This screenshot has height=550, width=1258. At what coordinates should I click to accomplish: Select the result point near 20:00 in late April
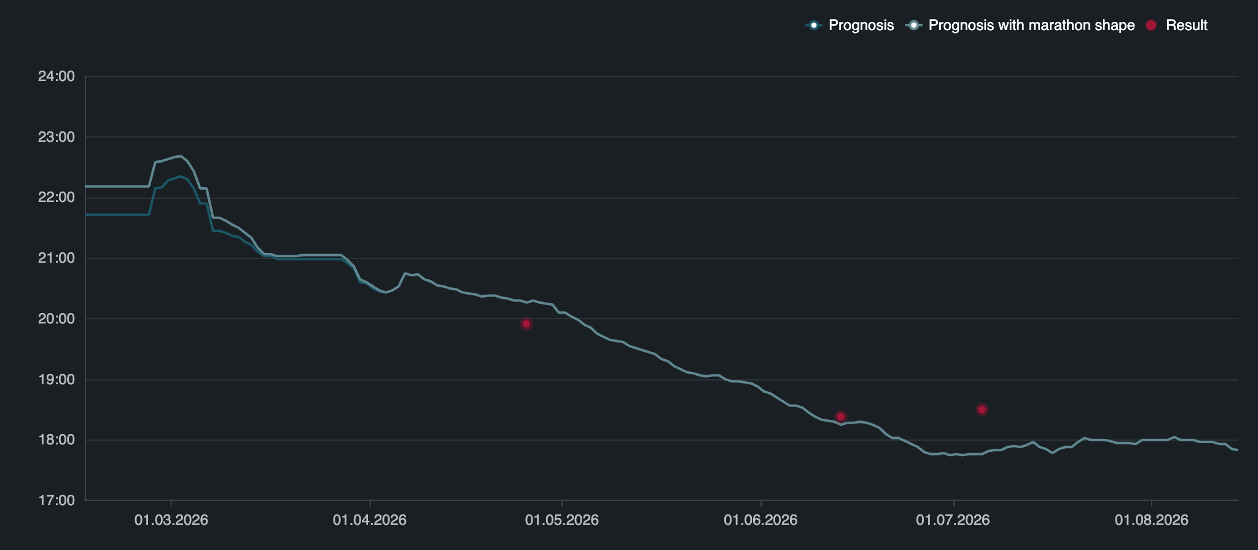point(526,323)
